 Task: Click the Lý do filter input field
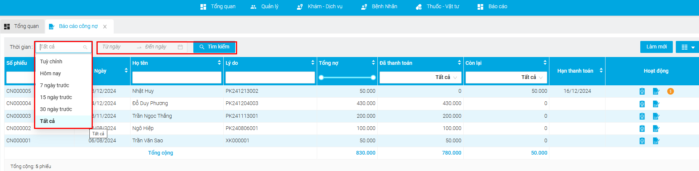(x=270, y=77)
